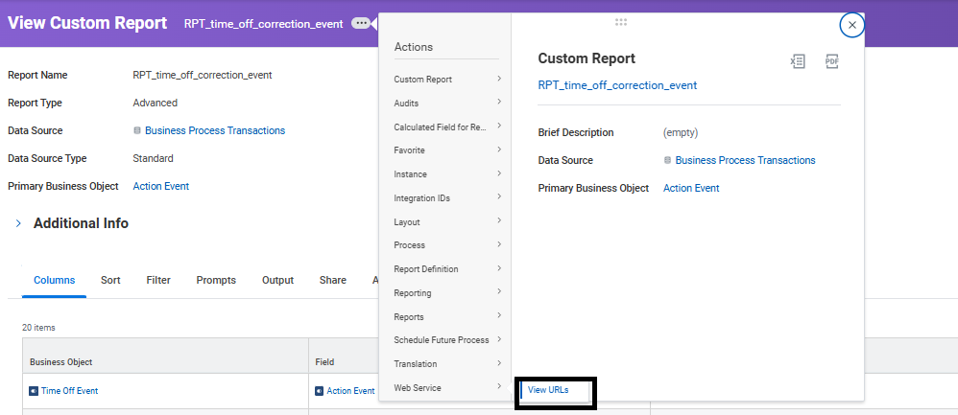Click the popup drag handle dots
Screen dimensions: 958x415
pyautogui.click(x=621, y=23)
